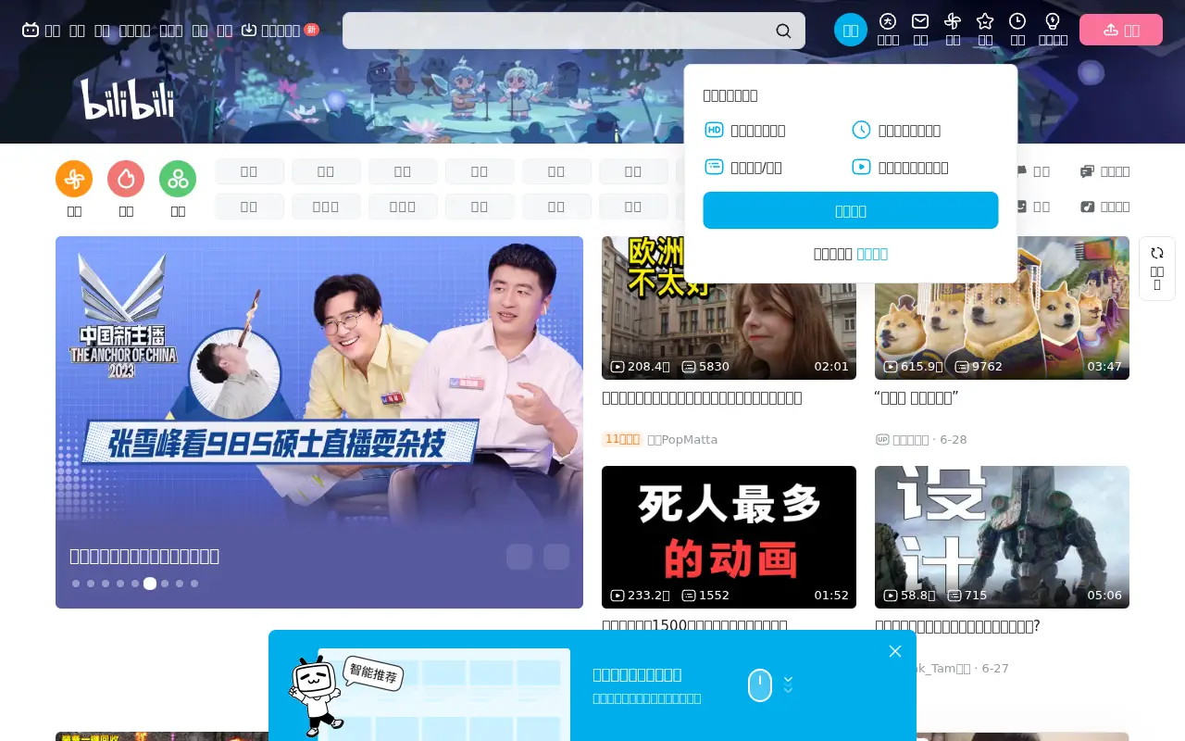The width and height of the screenshot is (1185, 741).
Task: Open the video thumbnail lasting 02:01
Action: point(729,308)
